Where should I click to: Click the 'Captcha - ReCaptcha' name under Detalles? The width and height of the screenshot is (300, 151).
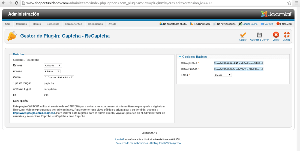[26, 60]
